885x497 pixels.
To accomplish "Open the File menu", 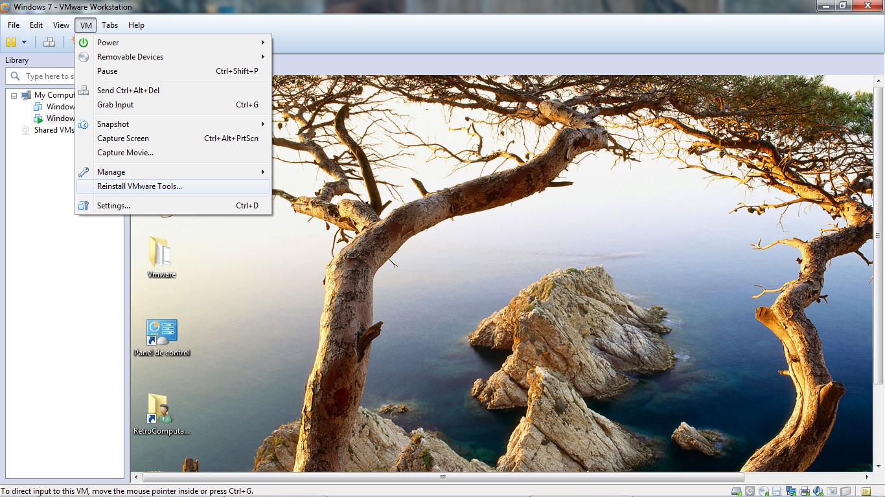I will (x=14, y=25).
